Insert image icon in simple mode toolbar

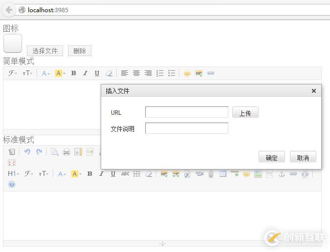tap(199, 73)
